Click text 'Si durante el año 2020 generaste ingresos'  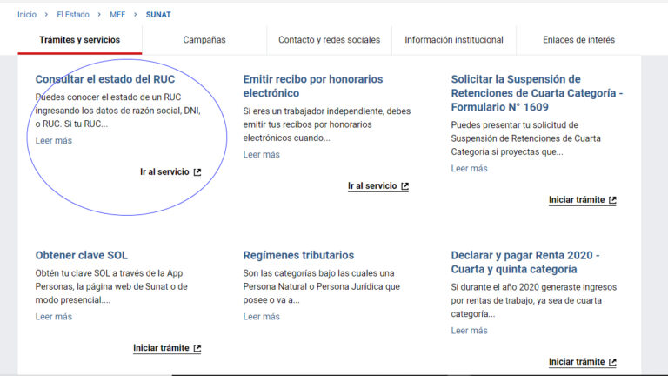tap(534, 287)
